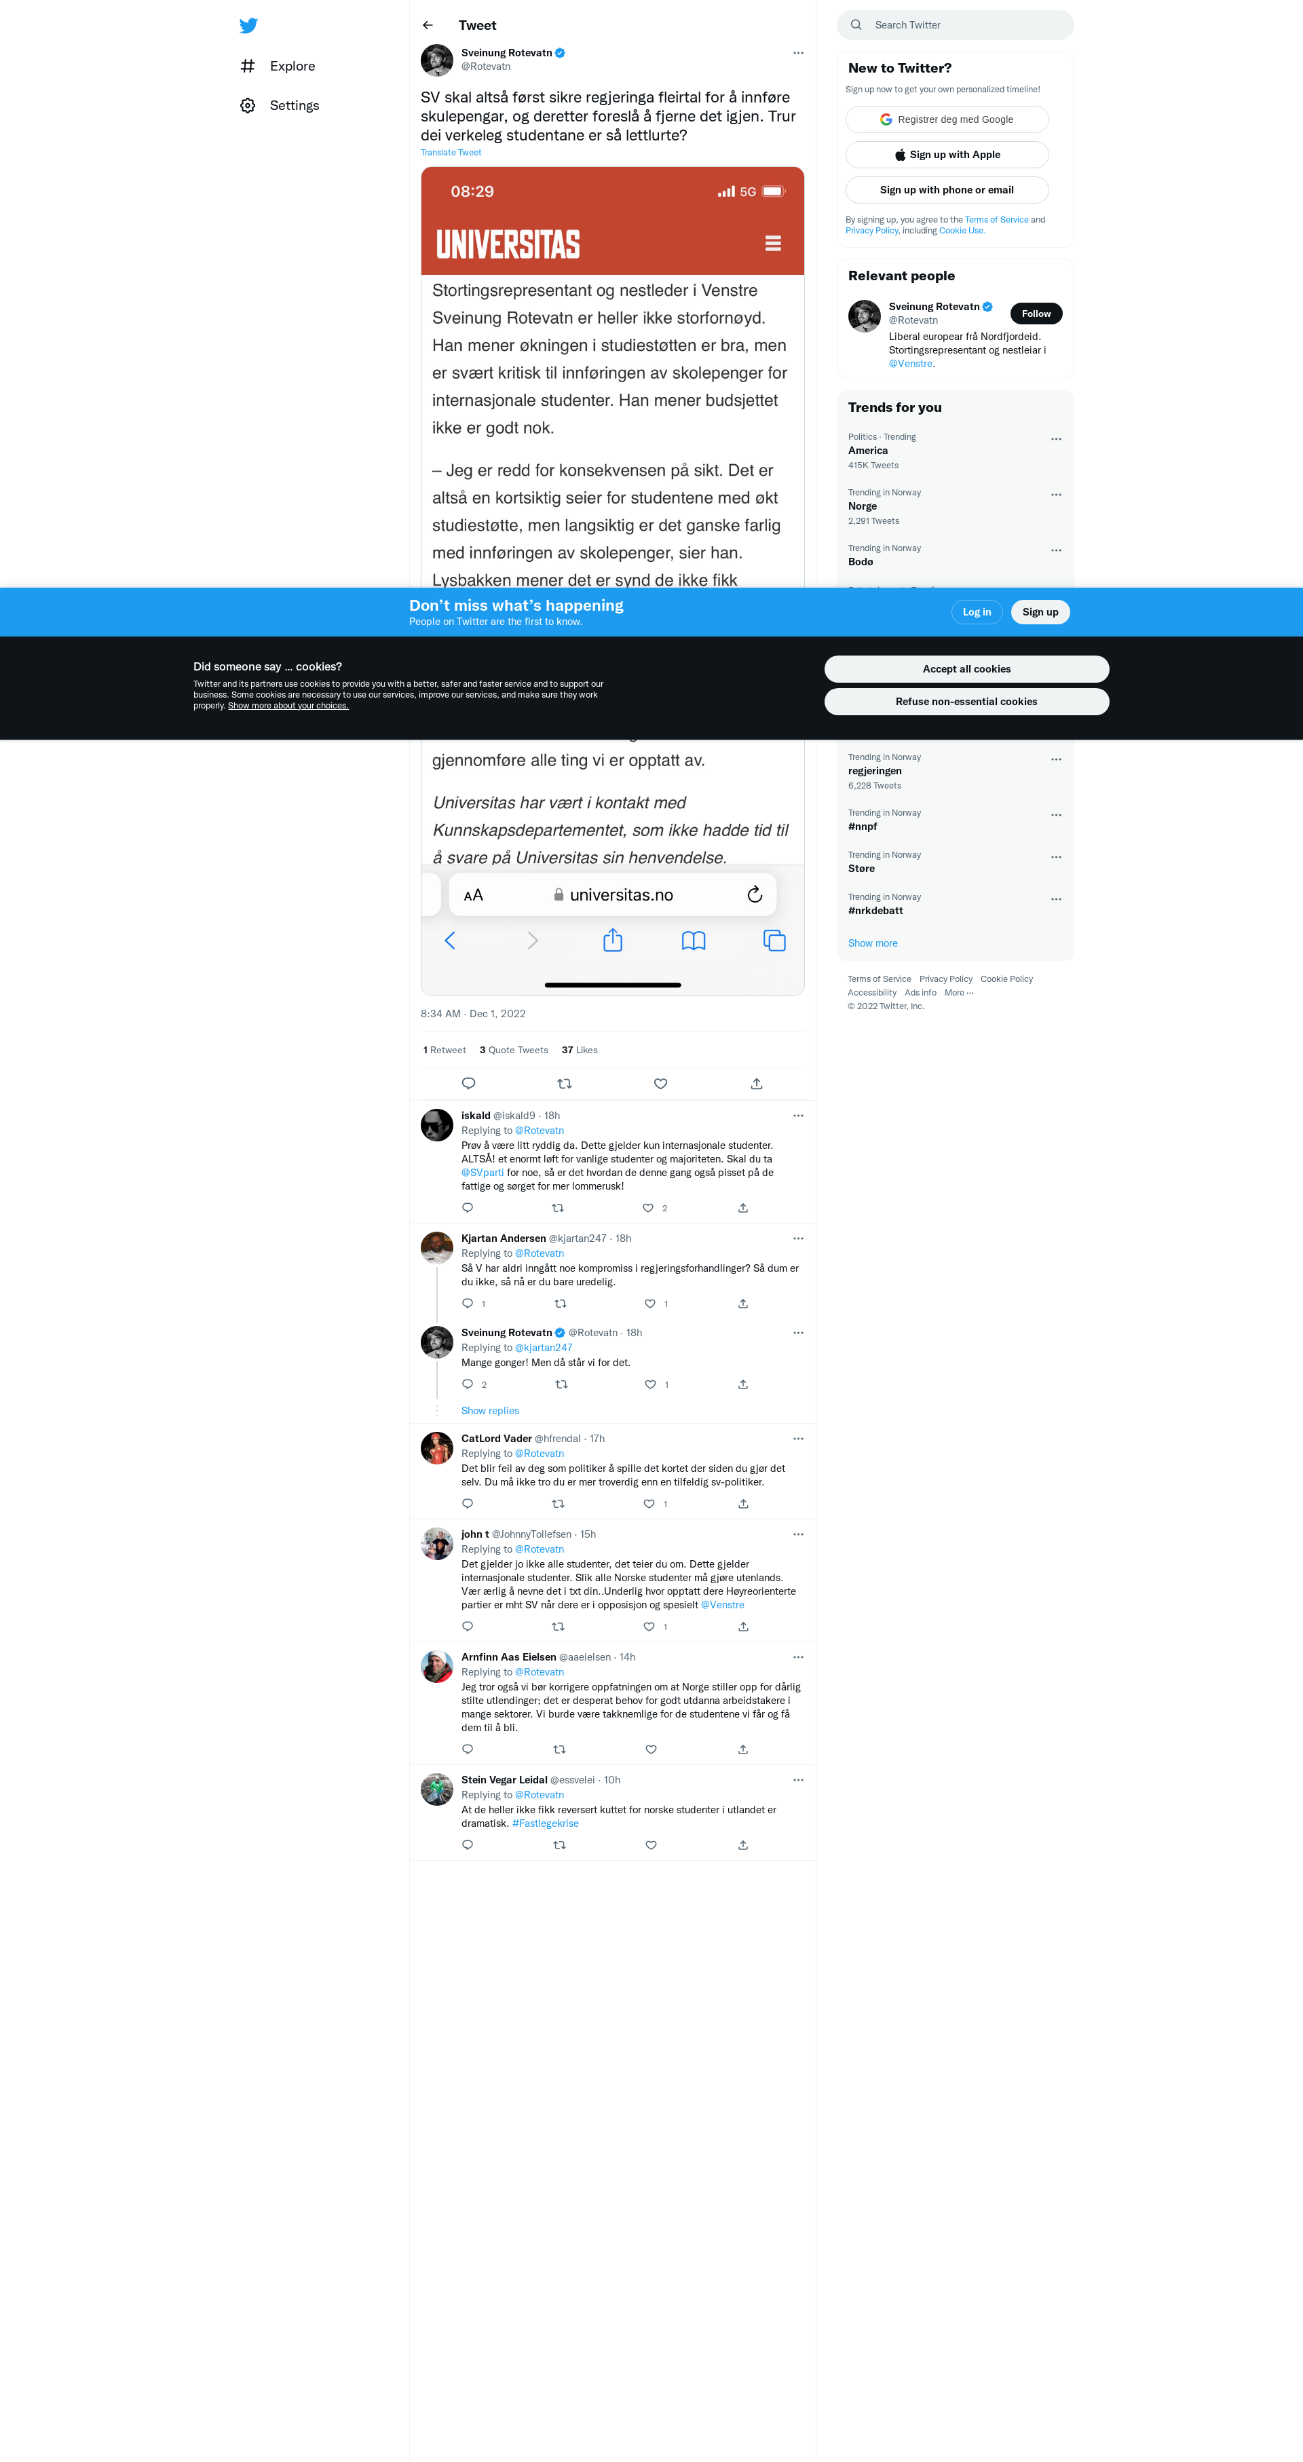View the 37 Likes list
The image size is (1303, 2462).
click(x=580, y=1050)
